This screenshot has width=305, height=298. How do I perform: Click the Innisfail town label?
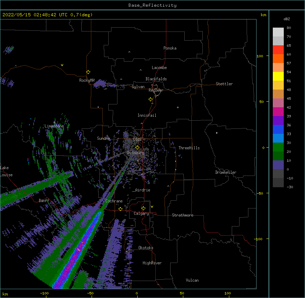147,115
